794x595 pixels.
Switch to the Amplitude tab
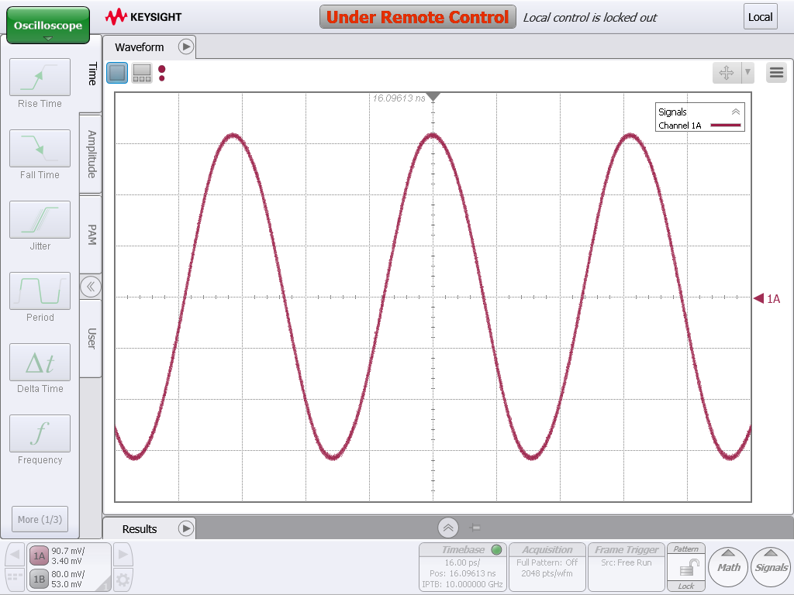(x=91, y=153)
